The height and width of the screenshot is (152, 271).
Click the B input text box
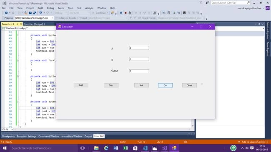139,59
